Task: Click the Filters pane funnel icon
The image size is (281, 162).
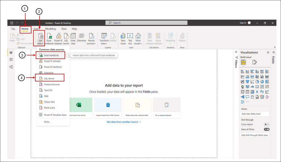Action: pyautogui.click(x=236, y=57)
